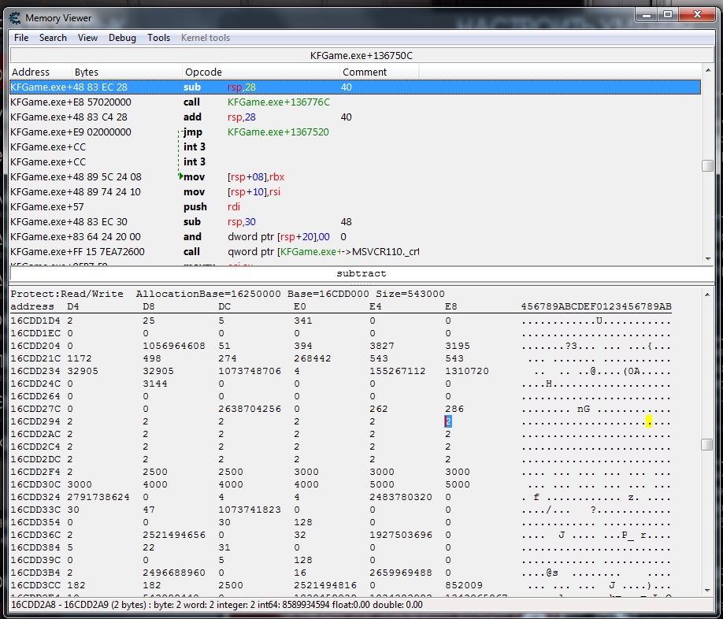Click value 1056964608 in row 16CDD204
723x619 pixels.
[174, 346]
